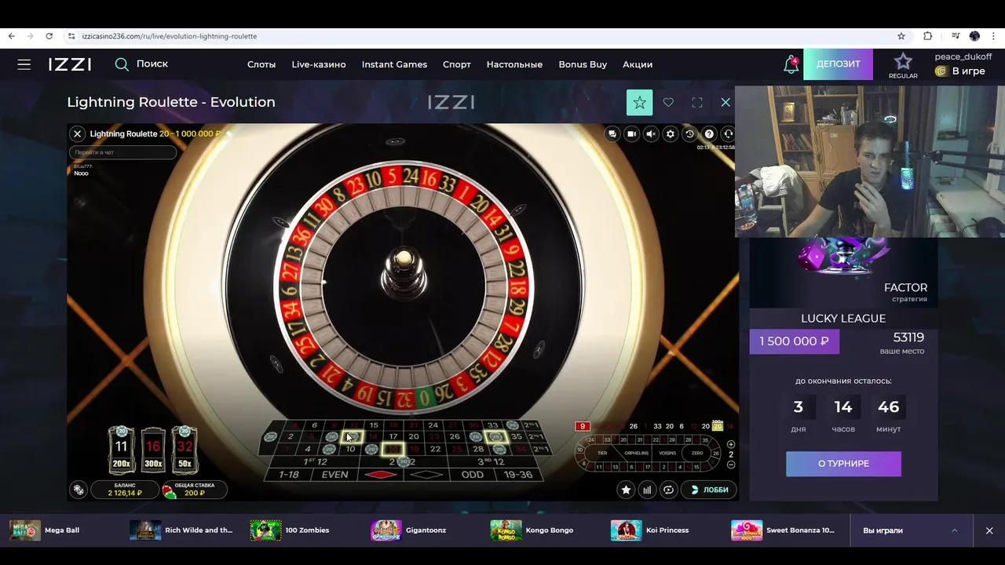Open Акции menu
This screenshot has height=565, width=1005.
pyautogui.click(x=638, y=64)
